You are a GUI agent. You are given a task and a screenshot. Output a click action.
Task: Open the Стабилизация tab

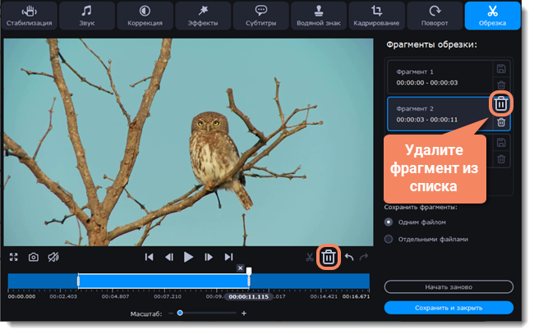point(30,16)
